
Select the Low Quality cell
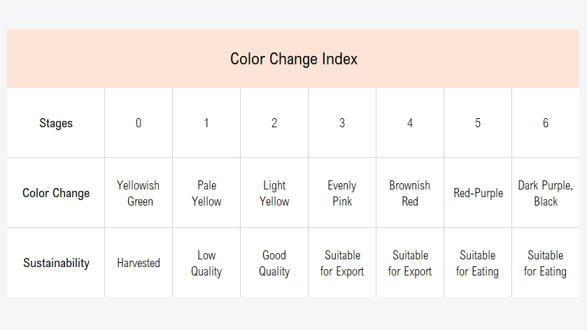206,263
